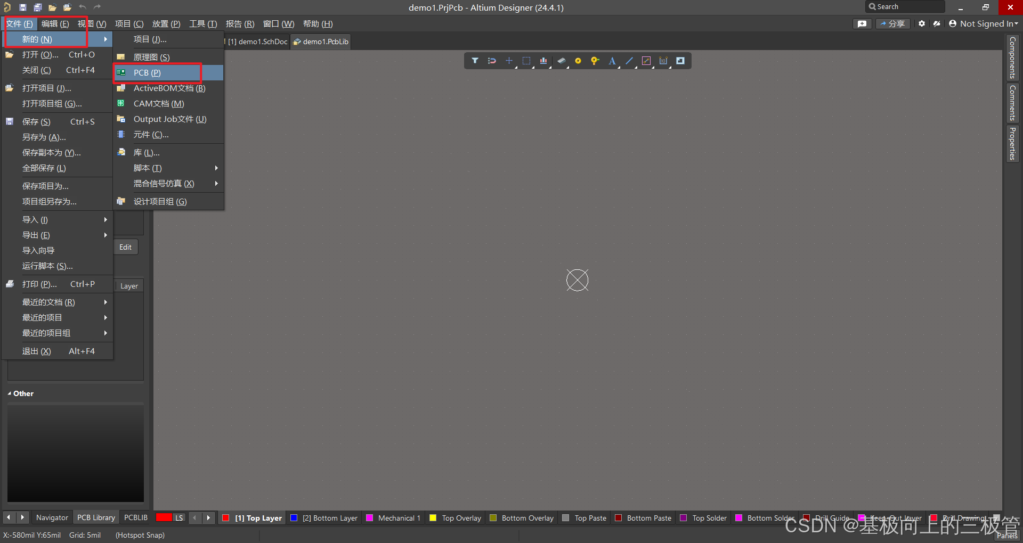Open the Not Signed In account dropdown
The width and height of the screenshot is (1023, 543).
tap(984, 23)
